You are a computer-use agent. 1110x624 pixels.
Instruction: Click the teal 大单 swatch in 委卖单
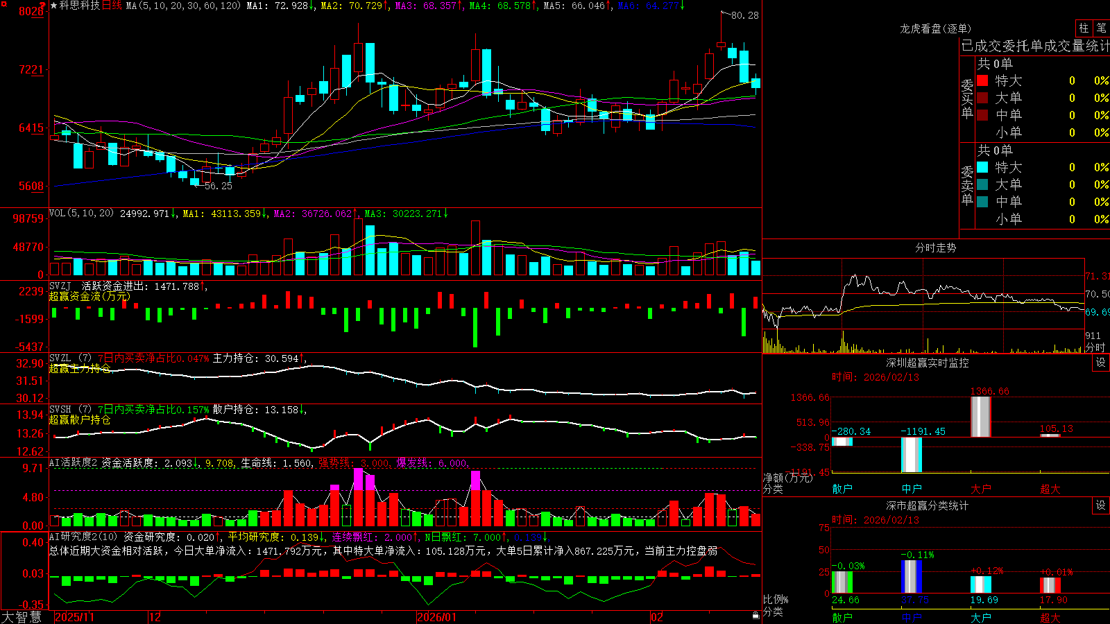(x=982, y=184)
